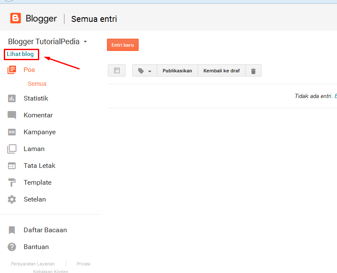The image size is (337, 273).
Task: Open the Statistik section
Action: coord(36,98)
